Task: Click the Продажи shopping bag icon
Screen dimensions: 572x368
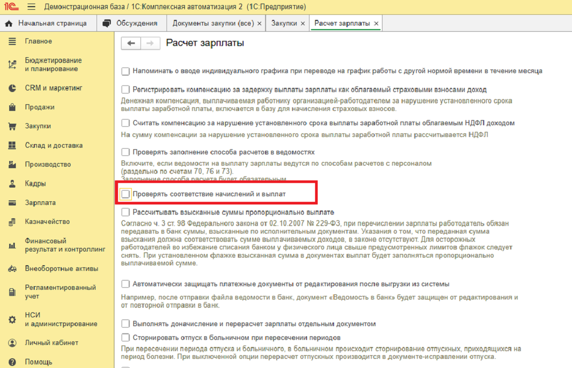Action: click(12, 107)
